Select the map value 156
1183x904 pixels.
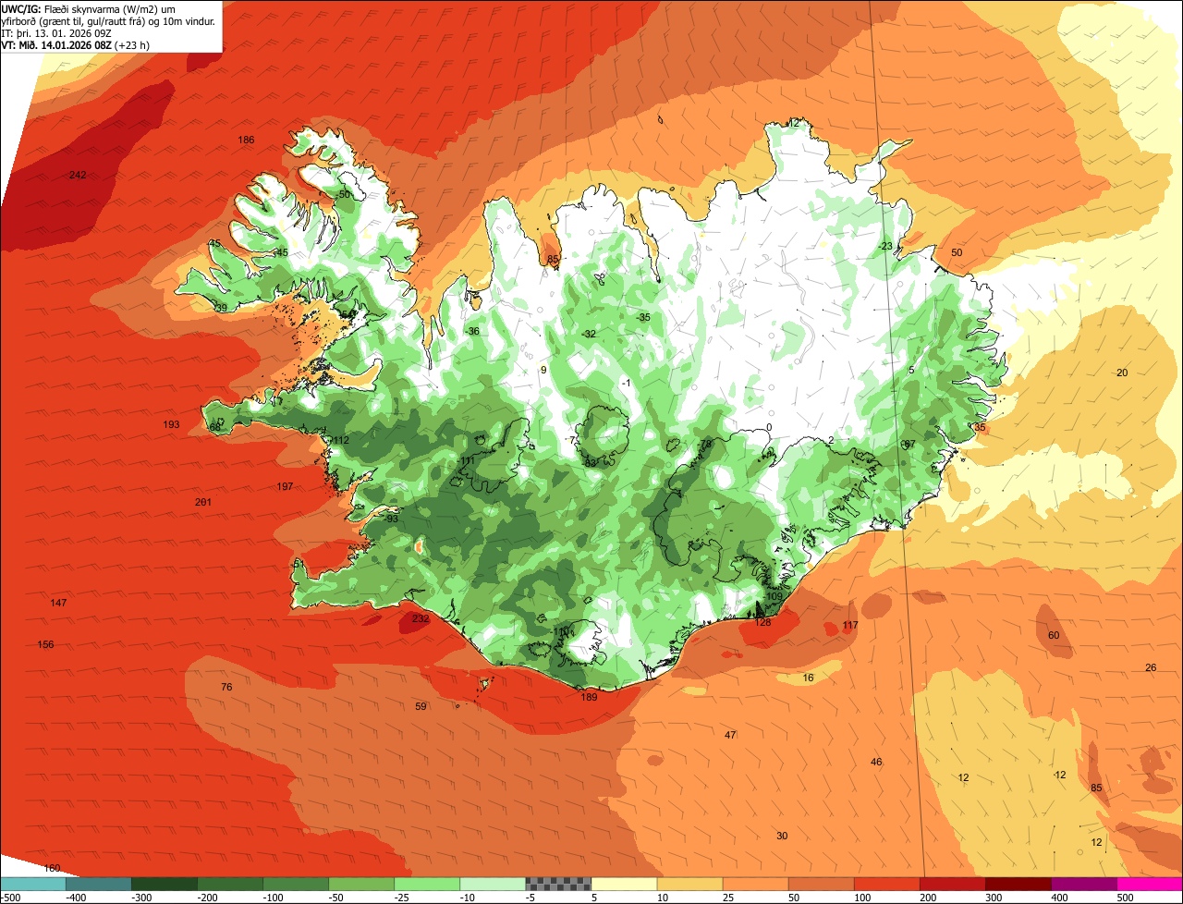pyautogui.click(x=45, y=644)
